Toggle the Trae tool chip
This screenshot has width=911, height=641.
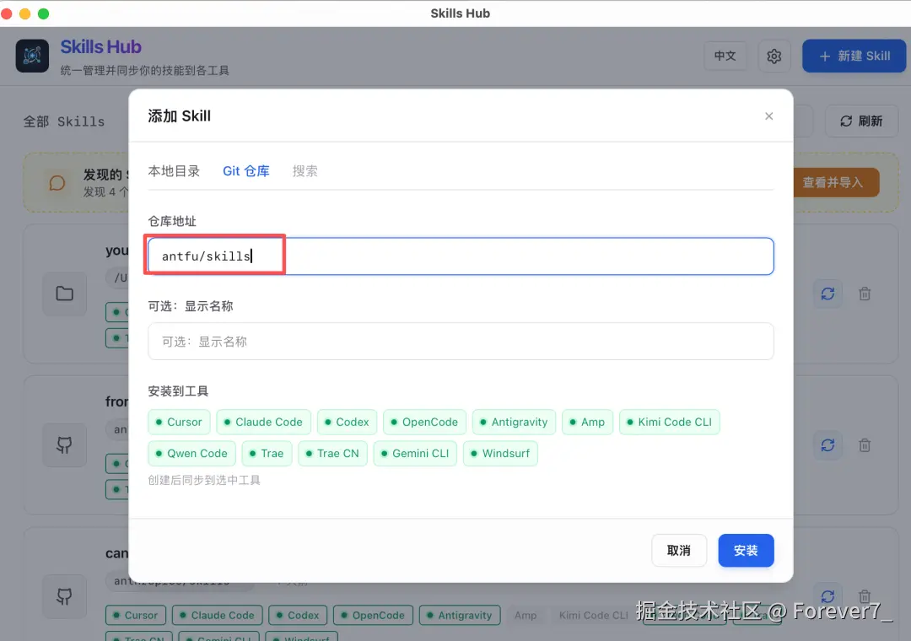click(267, 453)
